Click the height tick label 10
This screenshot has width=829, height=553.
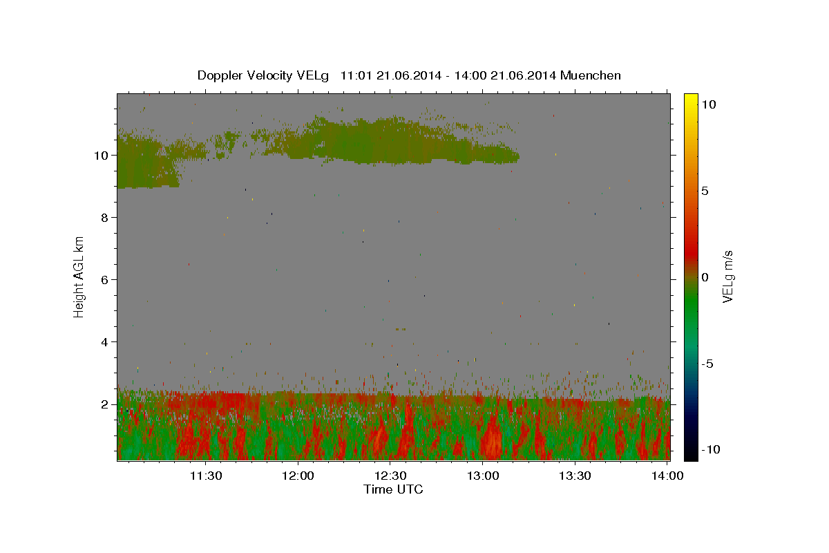[x=102, y=155]
